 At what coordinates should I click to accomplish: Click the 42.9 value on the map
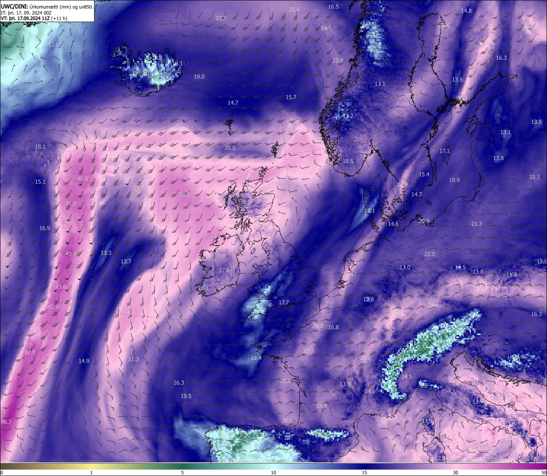coord(71,254)
